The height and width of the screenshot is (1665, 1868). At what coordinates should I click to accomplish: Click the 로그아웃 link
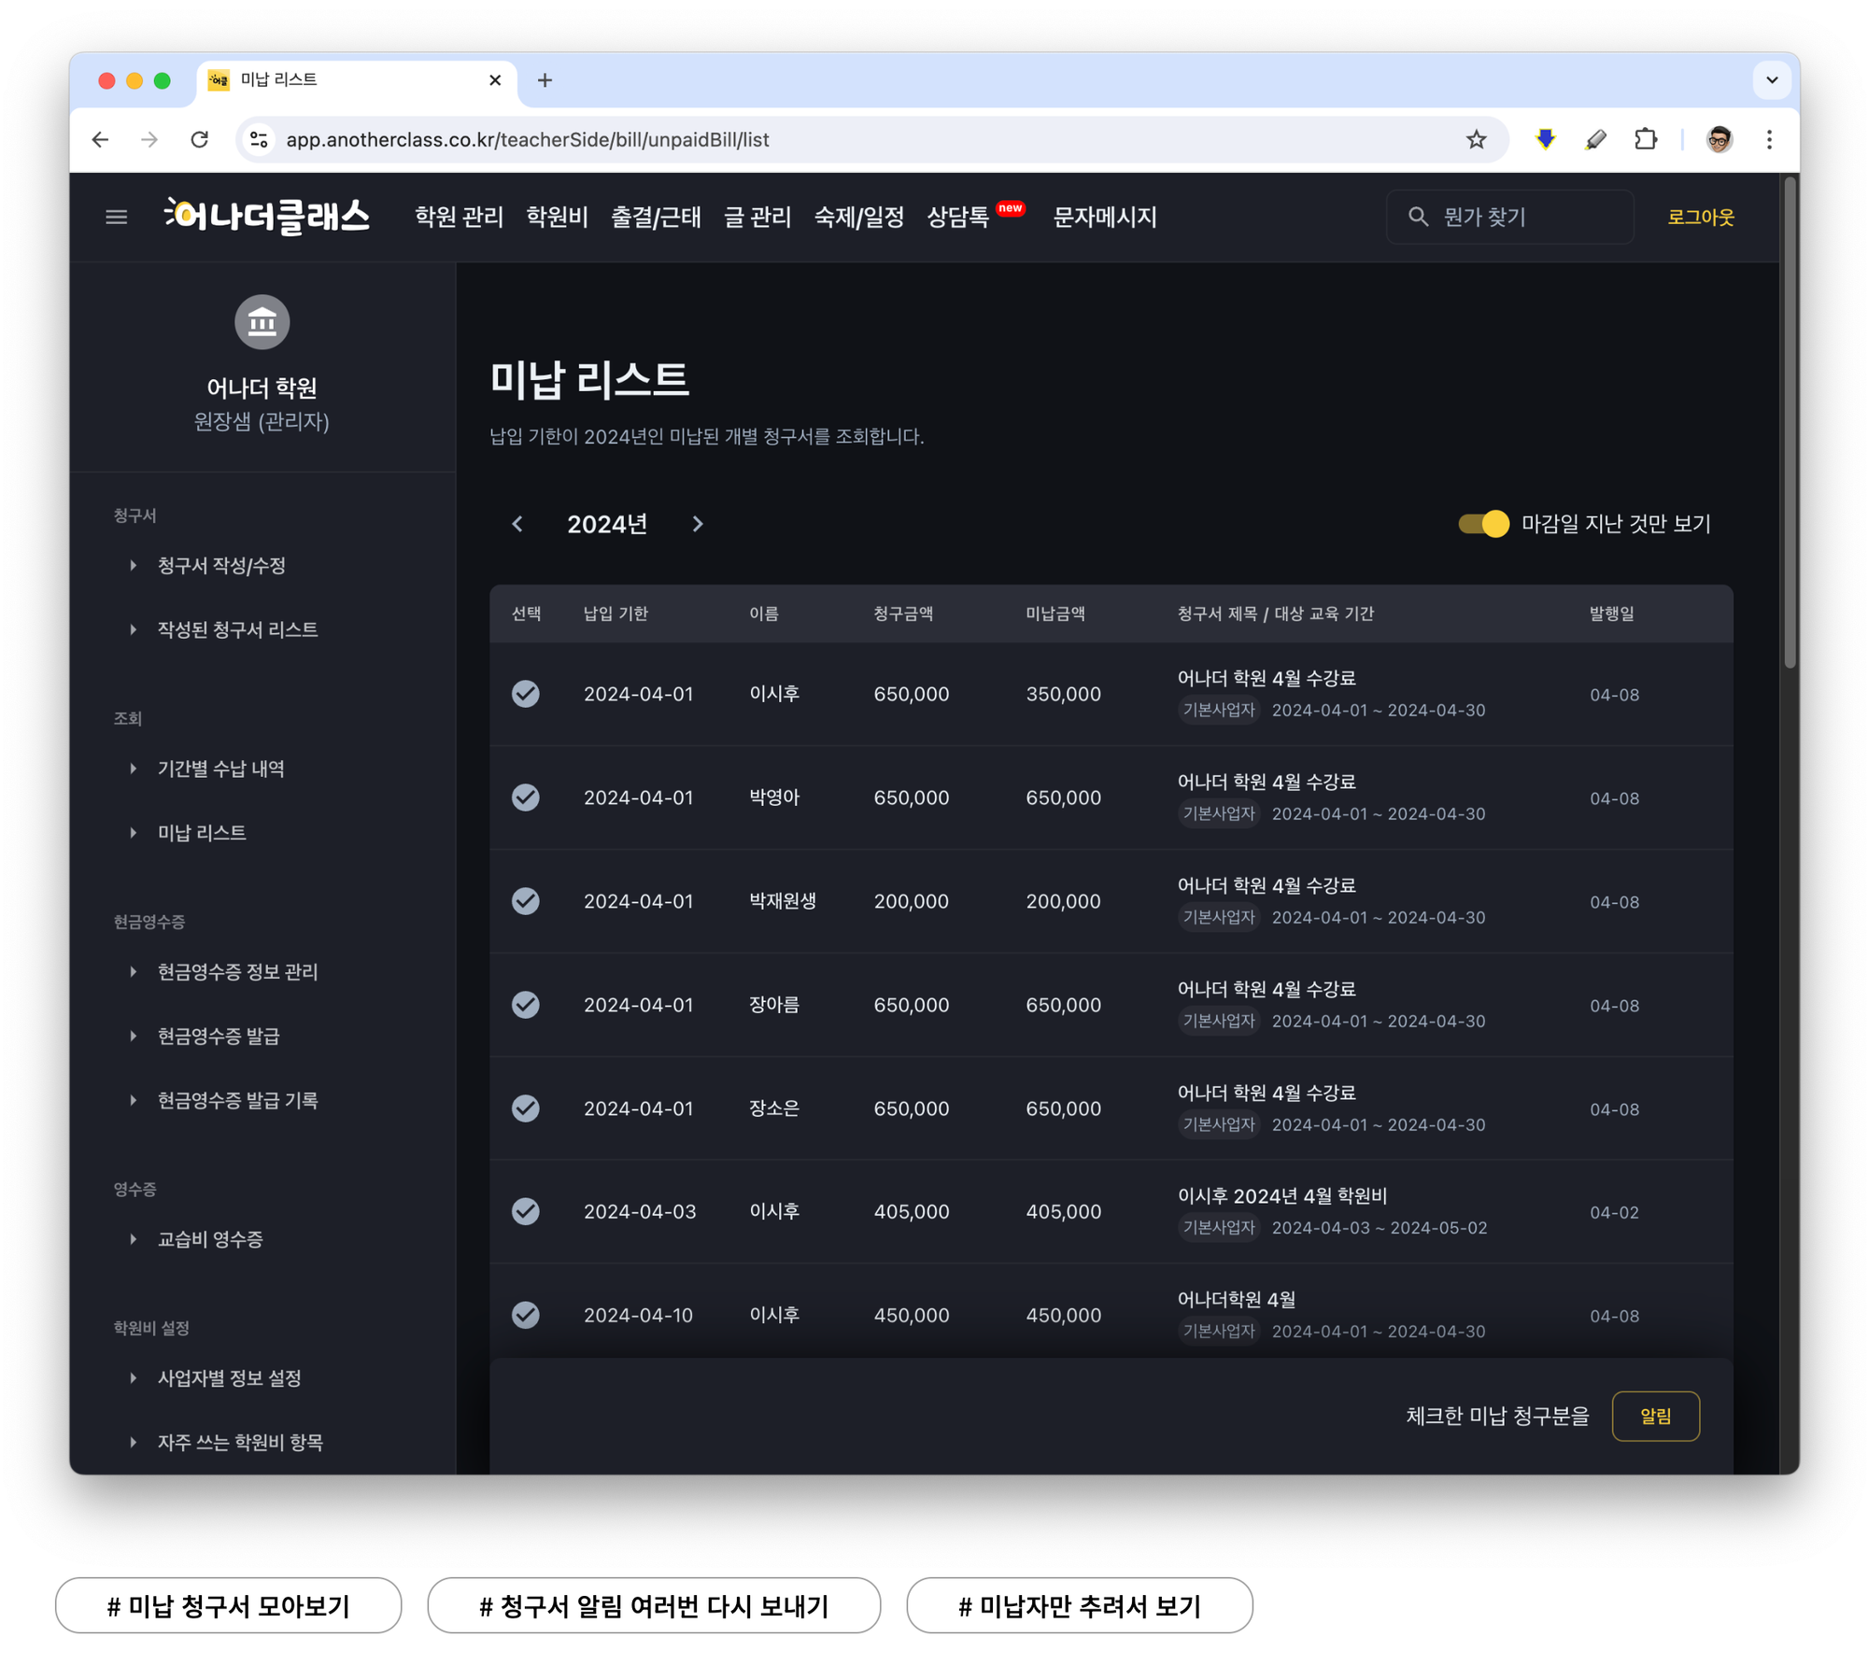tap(1700, 217)
